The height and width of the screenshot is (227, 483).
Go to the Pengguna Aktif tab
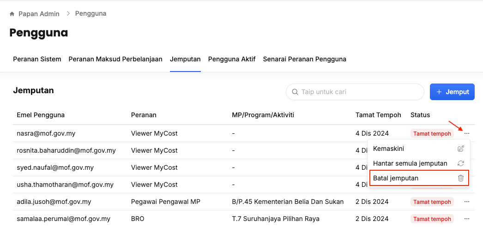[232, 59]
